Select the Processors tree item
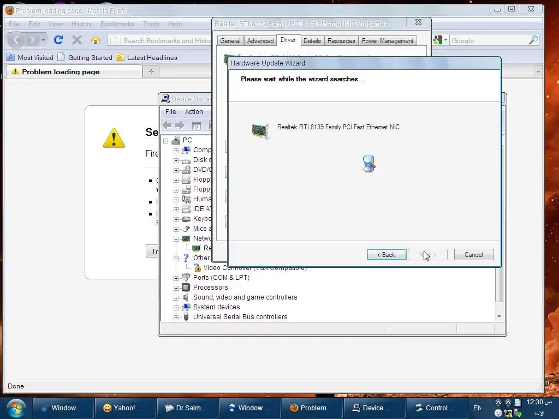 point(210,287)
